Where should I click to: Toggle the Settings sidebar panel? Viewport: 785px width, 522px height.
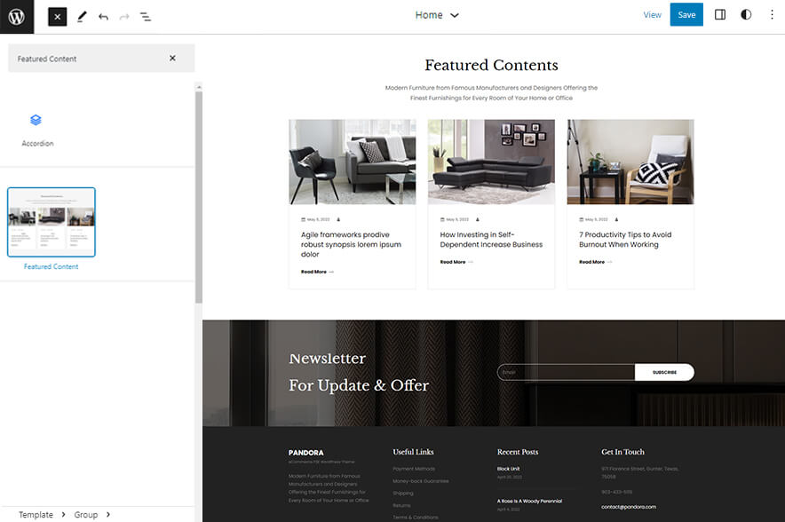coord(720,14)
